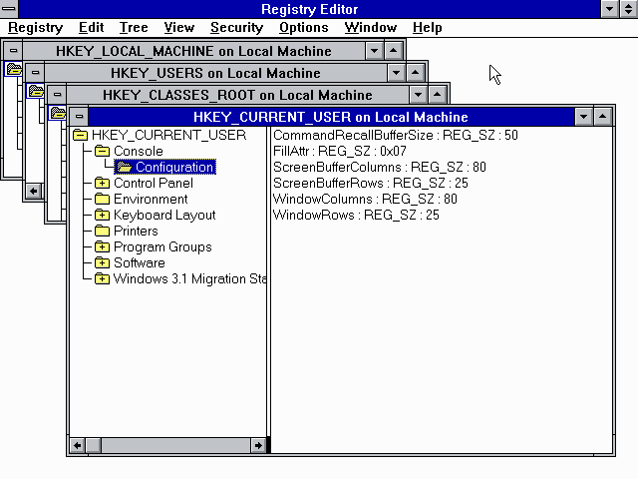
Task: Expand the Environment key folder
Action: [x=102, y=199]
